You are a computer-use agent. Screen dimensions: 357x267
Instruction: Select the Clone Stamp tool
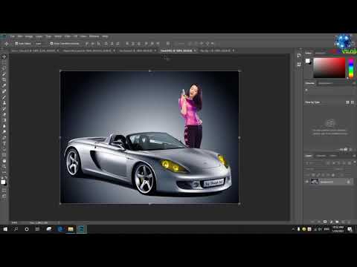4,103
